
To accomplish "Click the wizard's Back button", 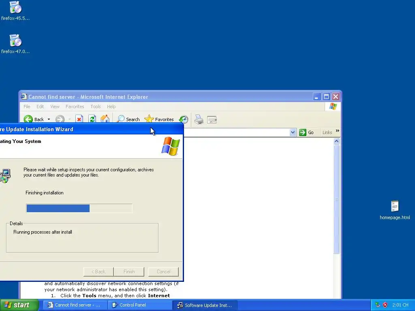I will click(98, 272).
